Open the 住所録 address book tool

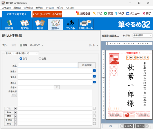point(9,24)
